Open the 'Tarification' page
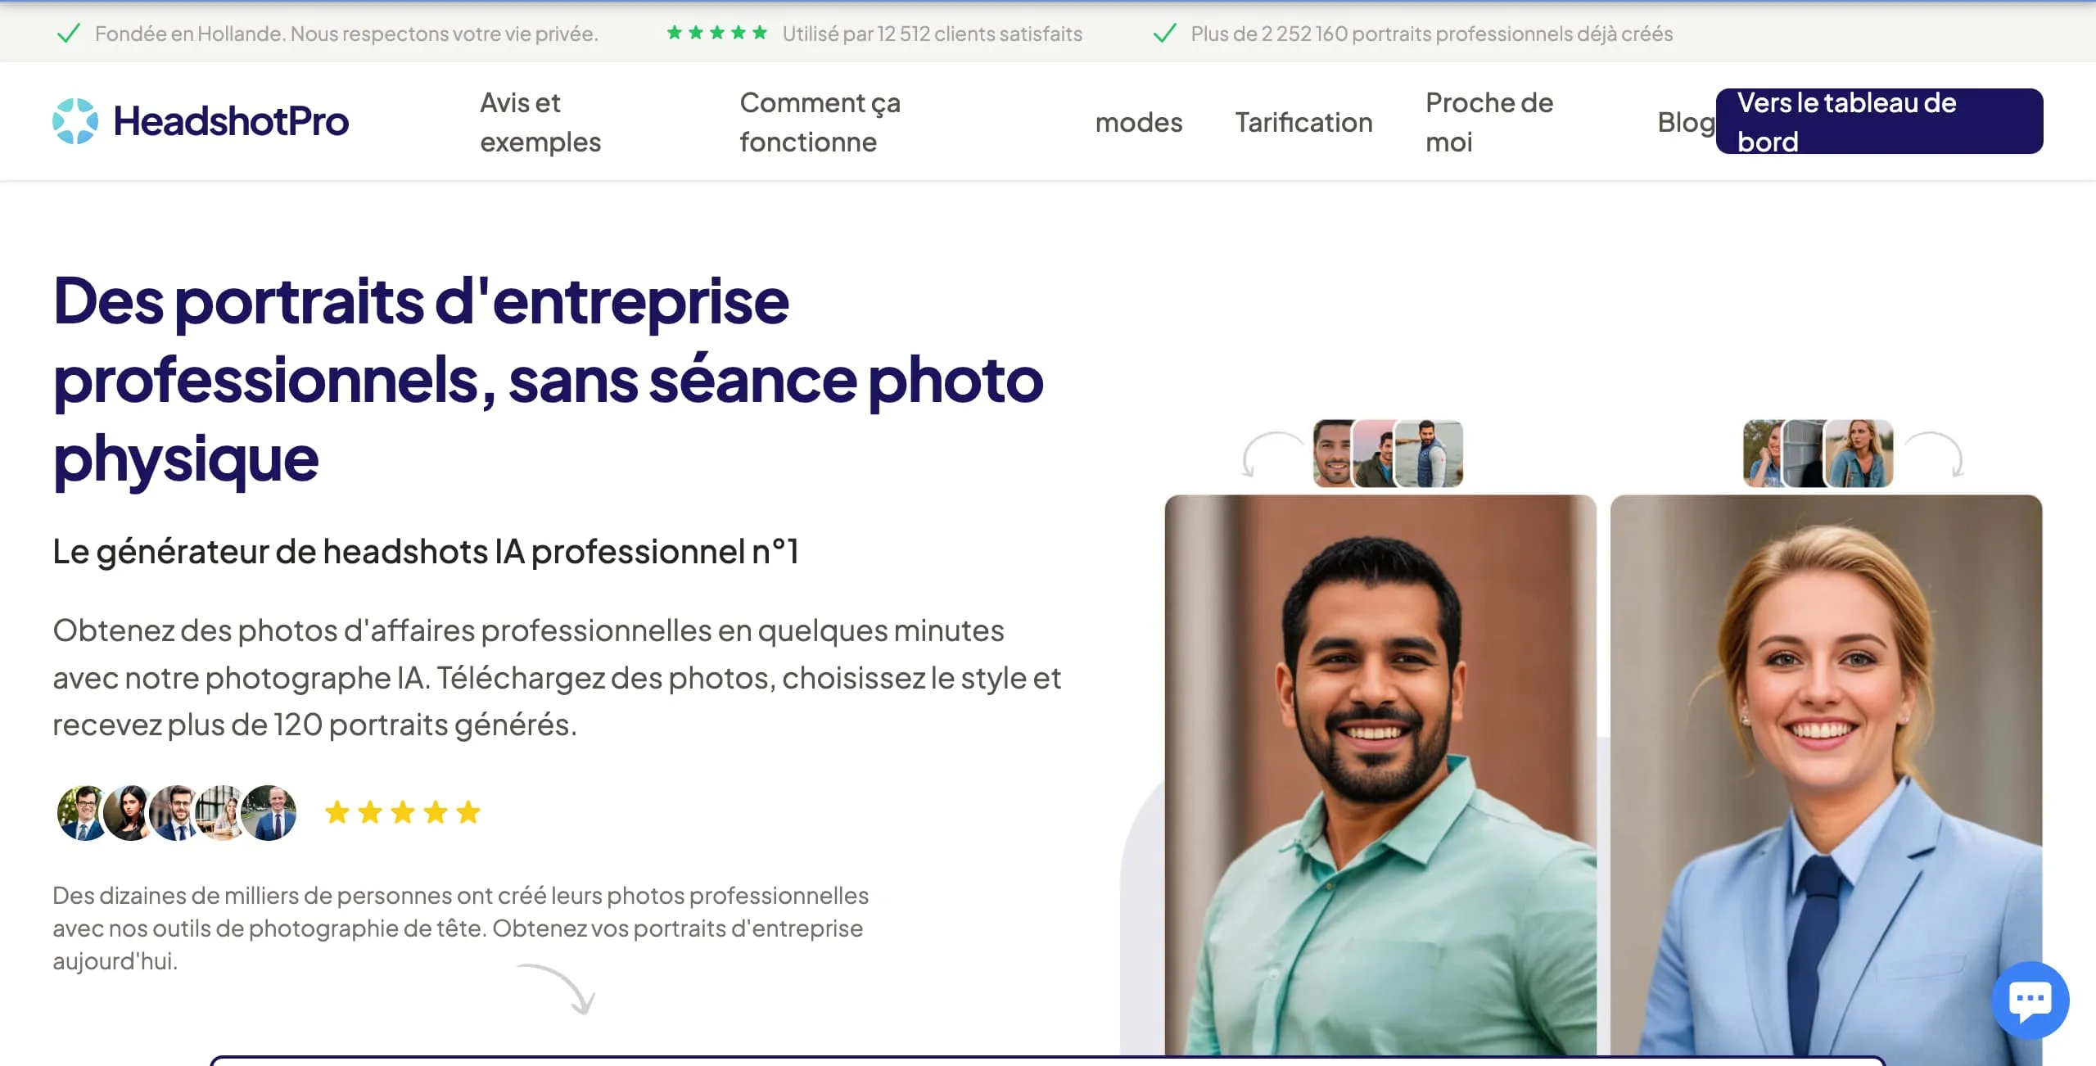 coord(1303,122)
